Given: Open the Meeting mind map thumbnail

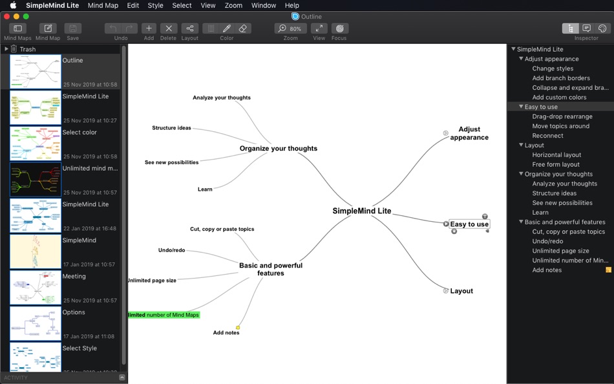Looking at the screenshot, I should 36,288.
